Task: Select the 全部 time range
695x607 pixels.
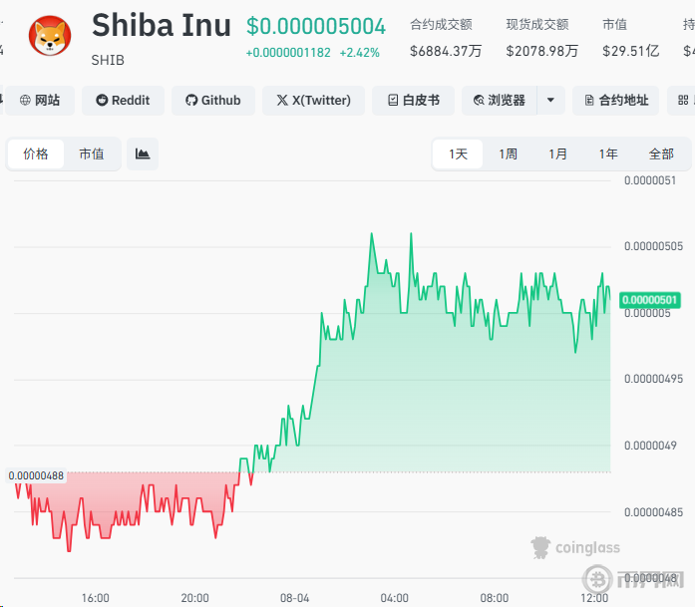Action: tap(661, 153)
